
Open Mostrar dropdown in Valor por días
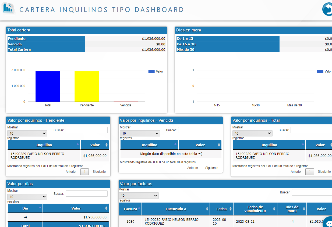point(27,197)
